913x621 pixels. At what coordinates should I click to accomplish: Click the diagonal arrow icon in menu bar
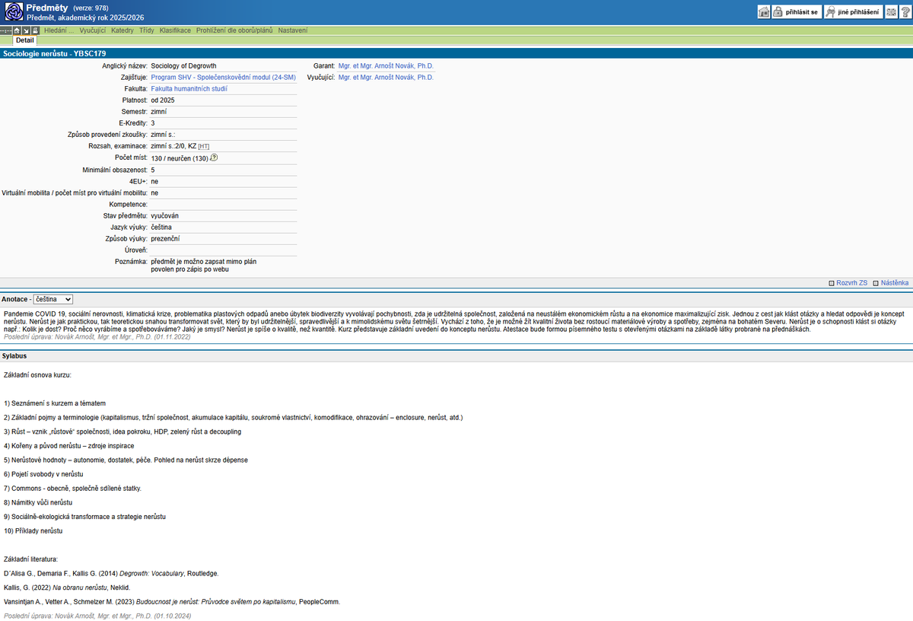pos(26,30)
